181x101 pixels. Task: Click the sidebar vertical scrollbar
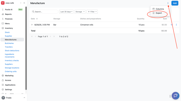point(26,48)
